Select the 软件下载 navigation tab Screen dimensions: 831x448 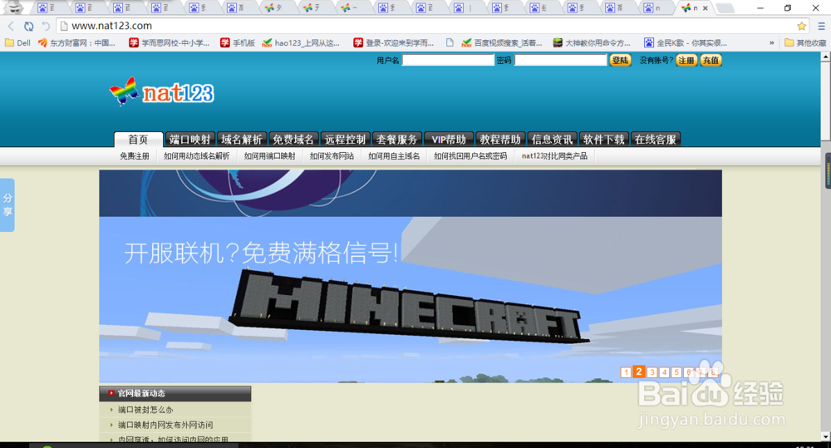pos(603,140)
